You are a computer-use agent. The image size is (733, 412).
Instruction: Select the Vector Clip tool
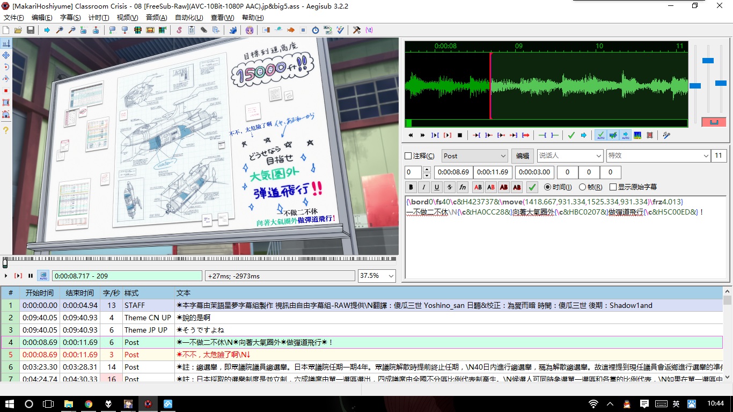6,114
